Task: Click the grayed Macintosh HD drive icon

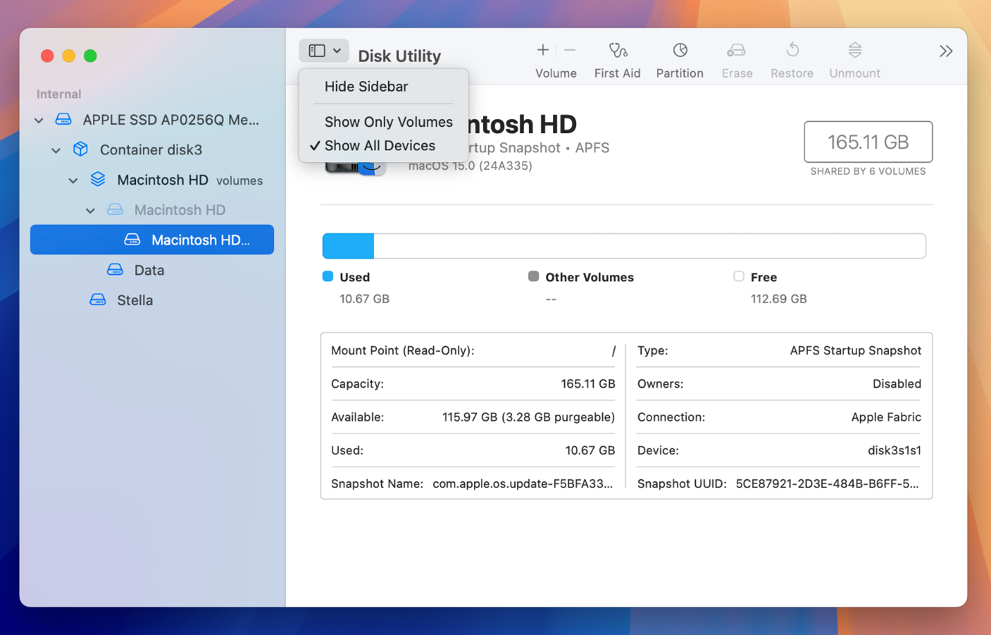Action: tap(115, 209)
